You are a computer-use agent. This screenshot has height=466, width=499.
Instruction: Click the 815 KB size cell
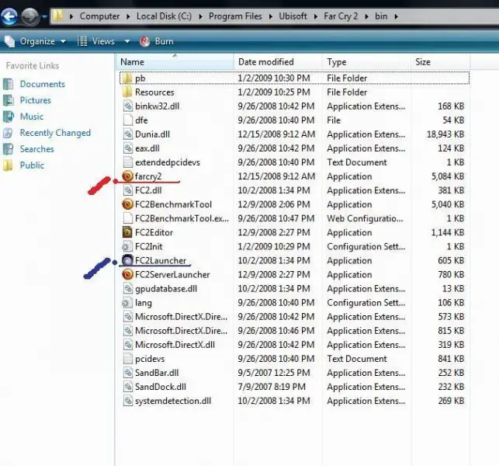pyautogui.click(x=451, y=331)
